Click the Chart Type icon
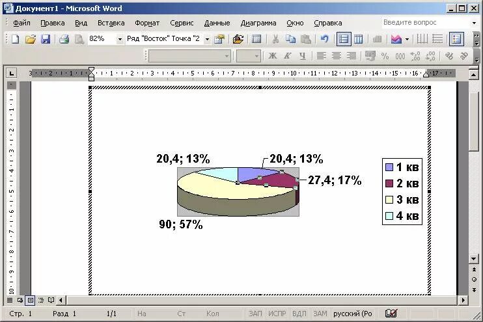Viewport: 483px width, 322px height. point(396,39)
